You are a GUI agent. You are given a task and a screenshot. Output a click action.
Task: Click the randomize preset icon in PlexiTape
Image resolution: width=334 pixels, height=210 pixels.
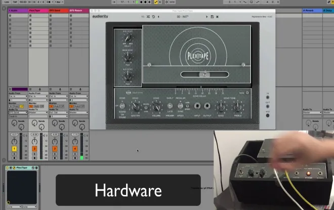click(148, 17)
